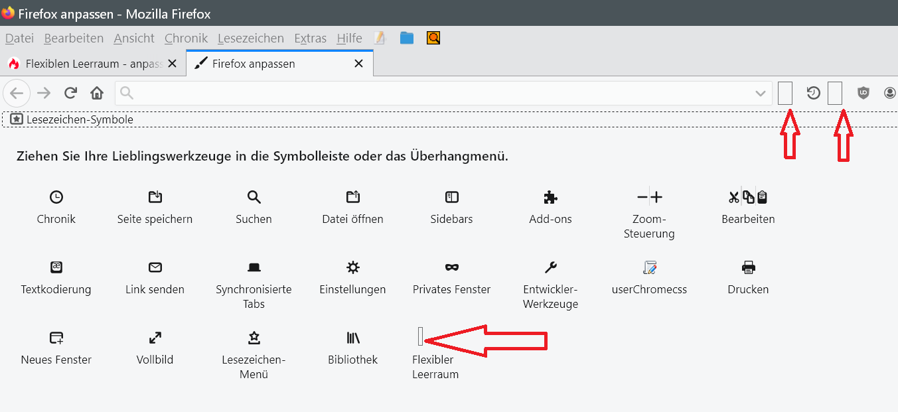Viewport: 898px width, 412px height.
Task: Open the Hilfe menu
Action: tap(349, 38)
